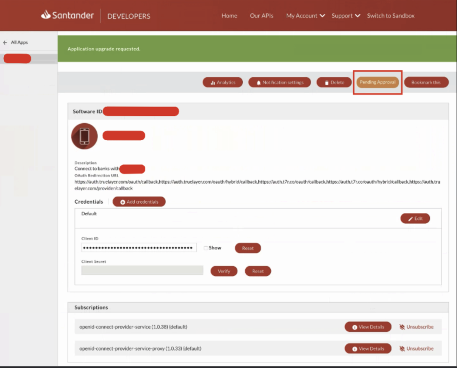Click the 'Application upgrade requested.' message
Screen dimensions: 457x368
point(104,49)
